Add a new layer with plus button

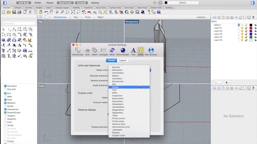[x=216, y=82]
